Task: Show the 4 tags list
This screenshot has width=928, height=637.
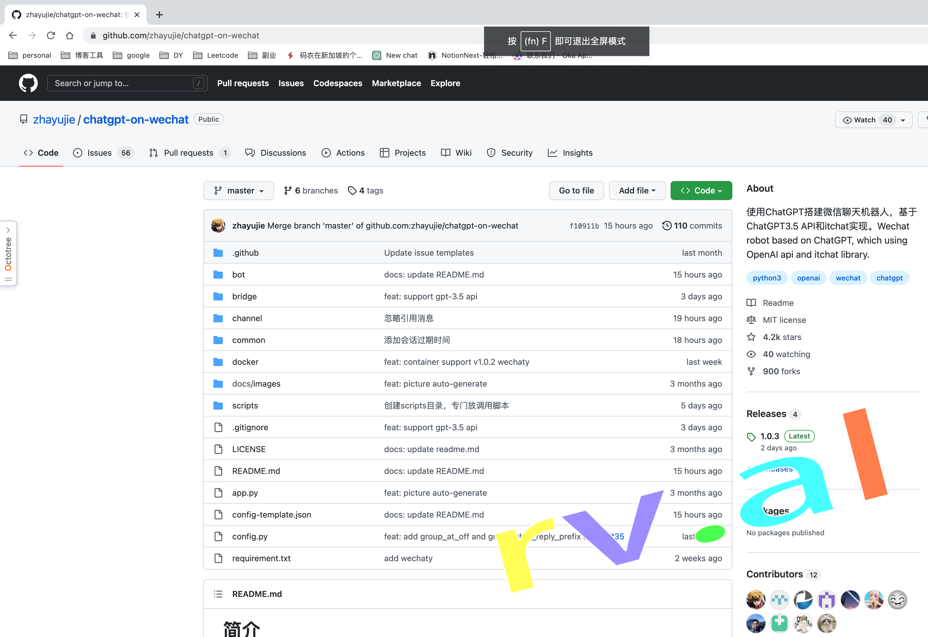Action: click(365, 191)
